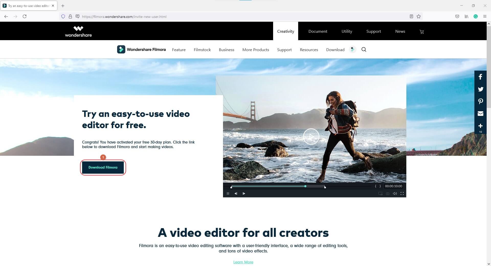The image size is (491, 266).
Task: Click the scrollbar down arrow
Action: click(489, 264)
